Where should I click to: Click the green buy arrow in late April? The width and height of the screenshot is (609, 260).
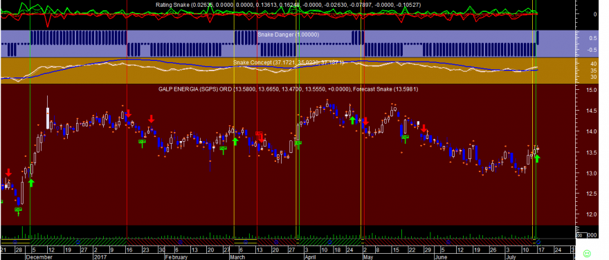(352, 120)
